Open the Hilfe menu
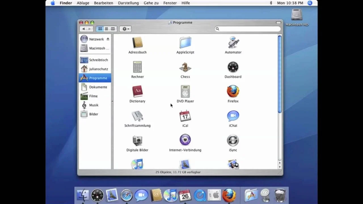Viewport: 363px width, 204px height. pyautogui.click(x=186, y=3)
